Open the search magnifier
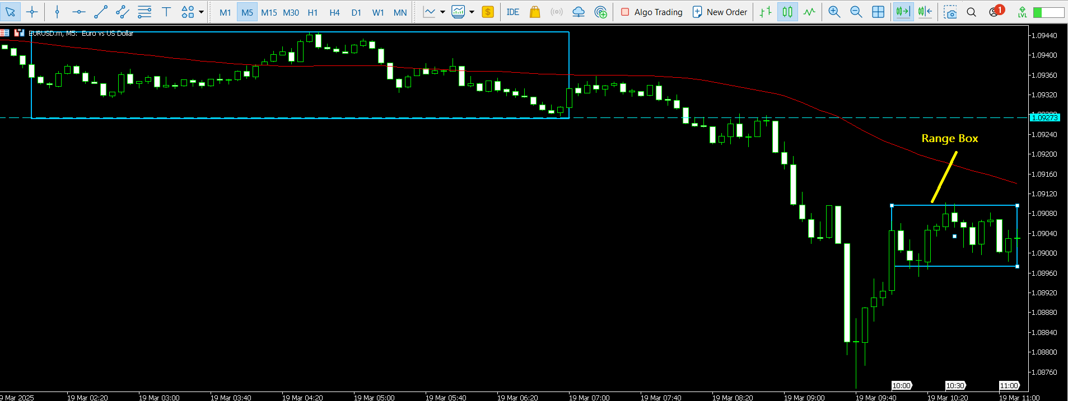 (972, 12)
